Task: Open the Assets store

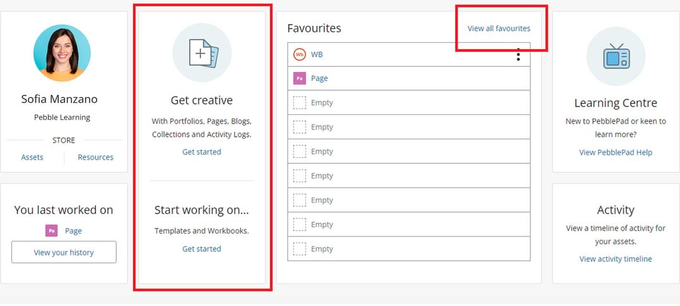Action: pos(32,157)
